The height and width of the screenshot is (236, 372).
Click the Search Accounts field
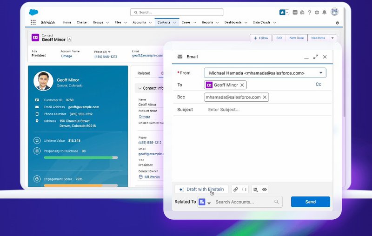pyautogui.click(x=247, y=202)
